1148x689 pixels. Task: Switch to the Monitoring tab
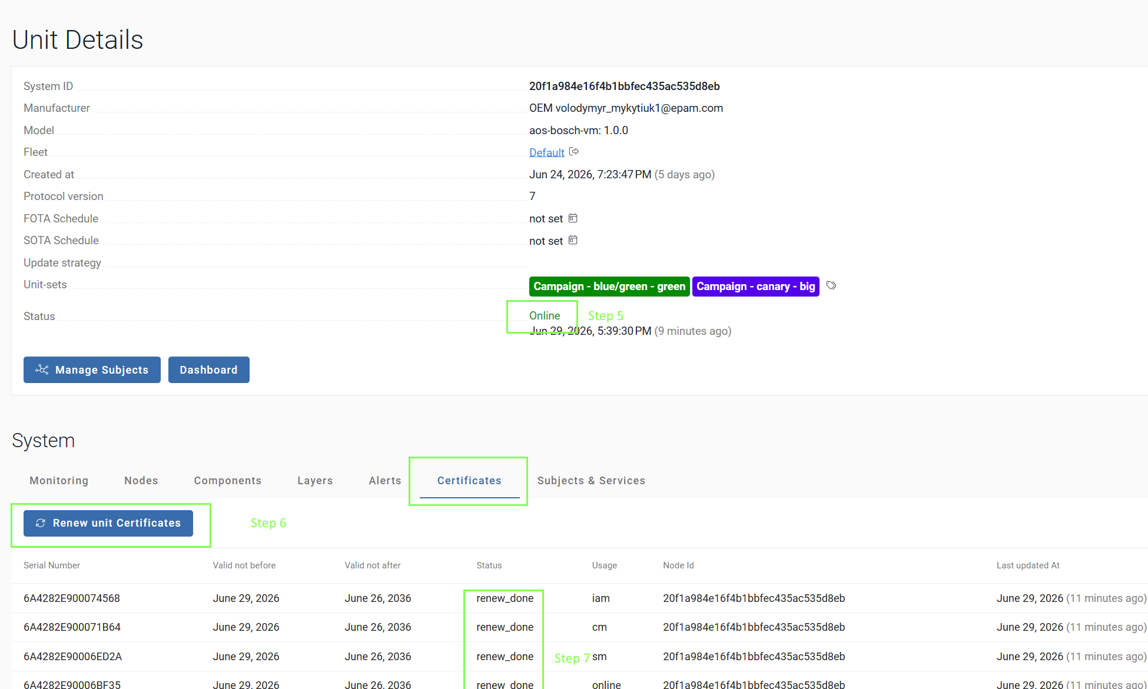(x=59, y=481)
